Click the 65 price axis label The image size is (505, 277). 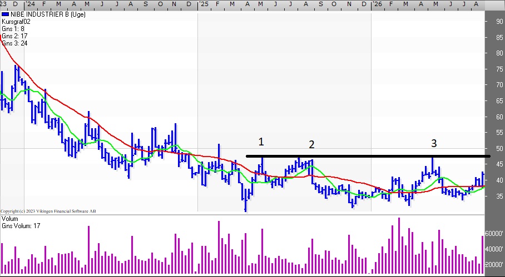click(499, 101)
